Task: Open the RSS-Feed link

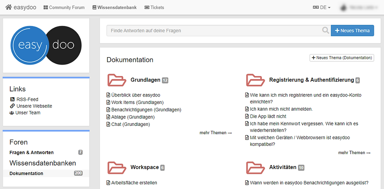Action: 27,99
